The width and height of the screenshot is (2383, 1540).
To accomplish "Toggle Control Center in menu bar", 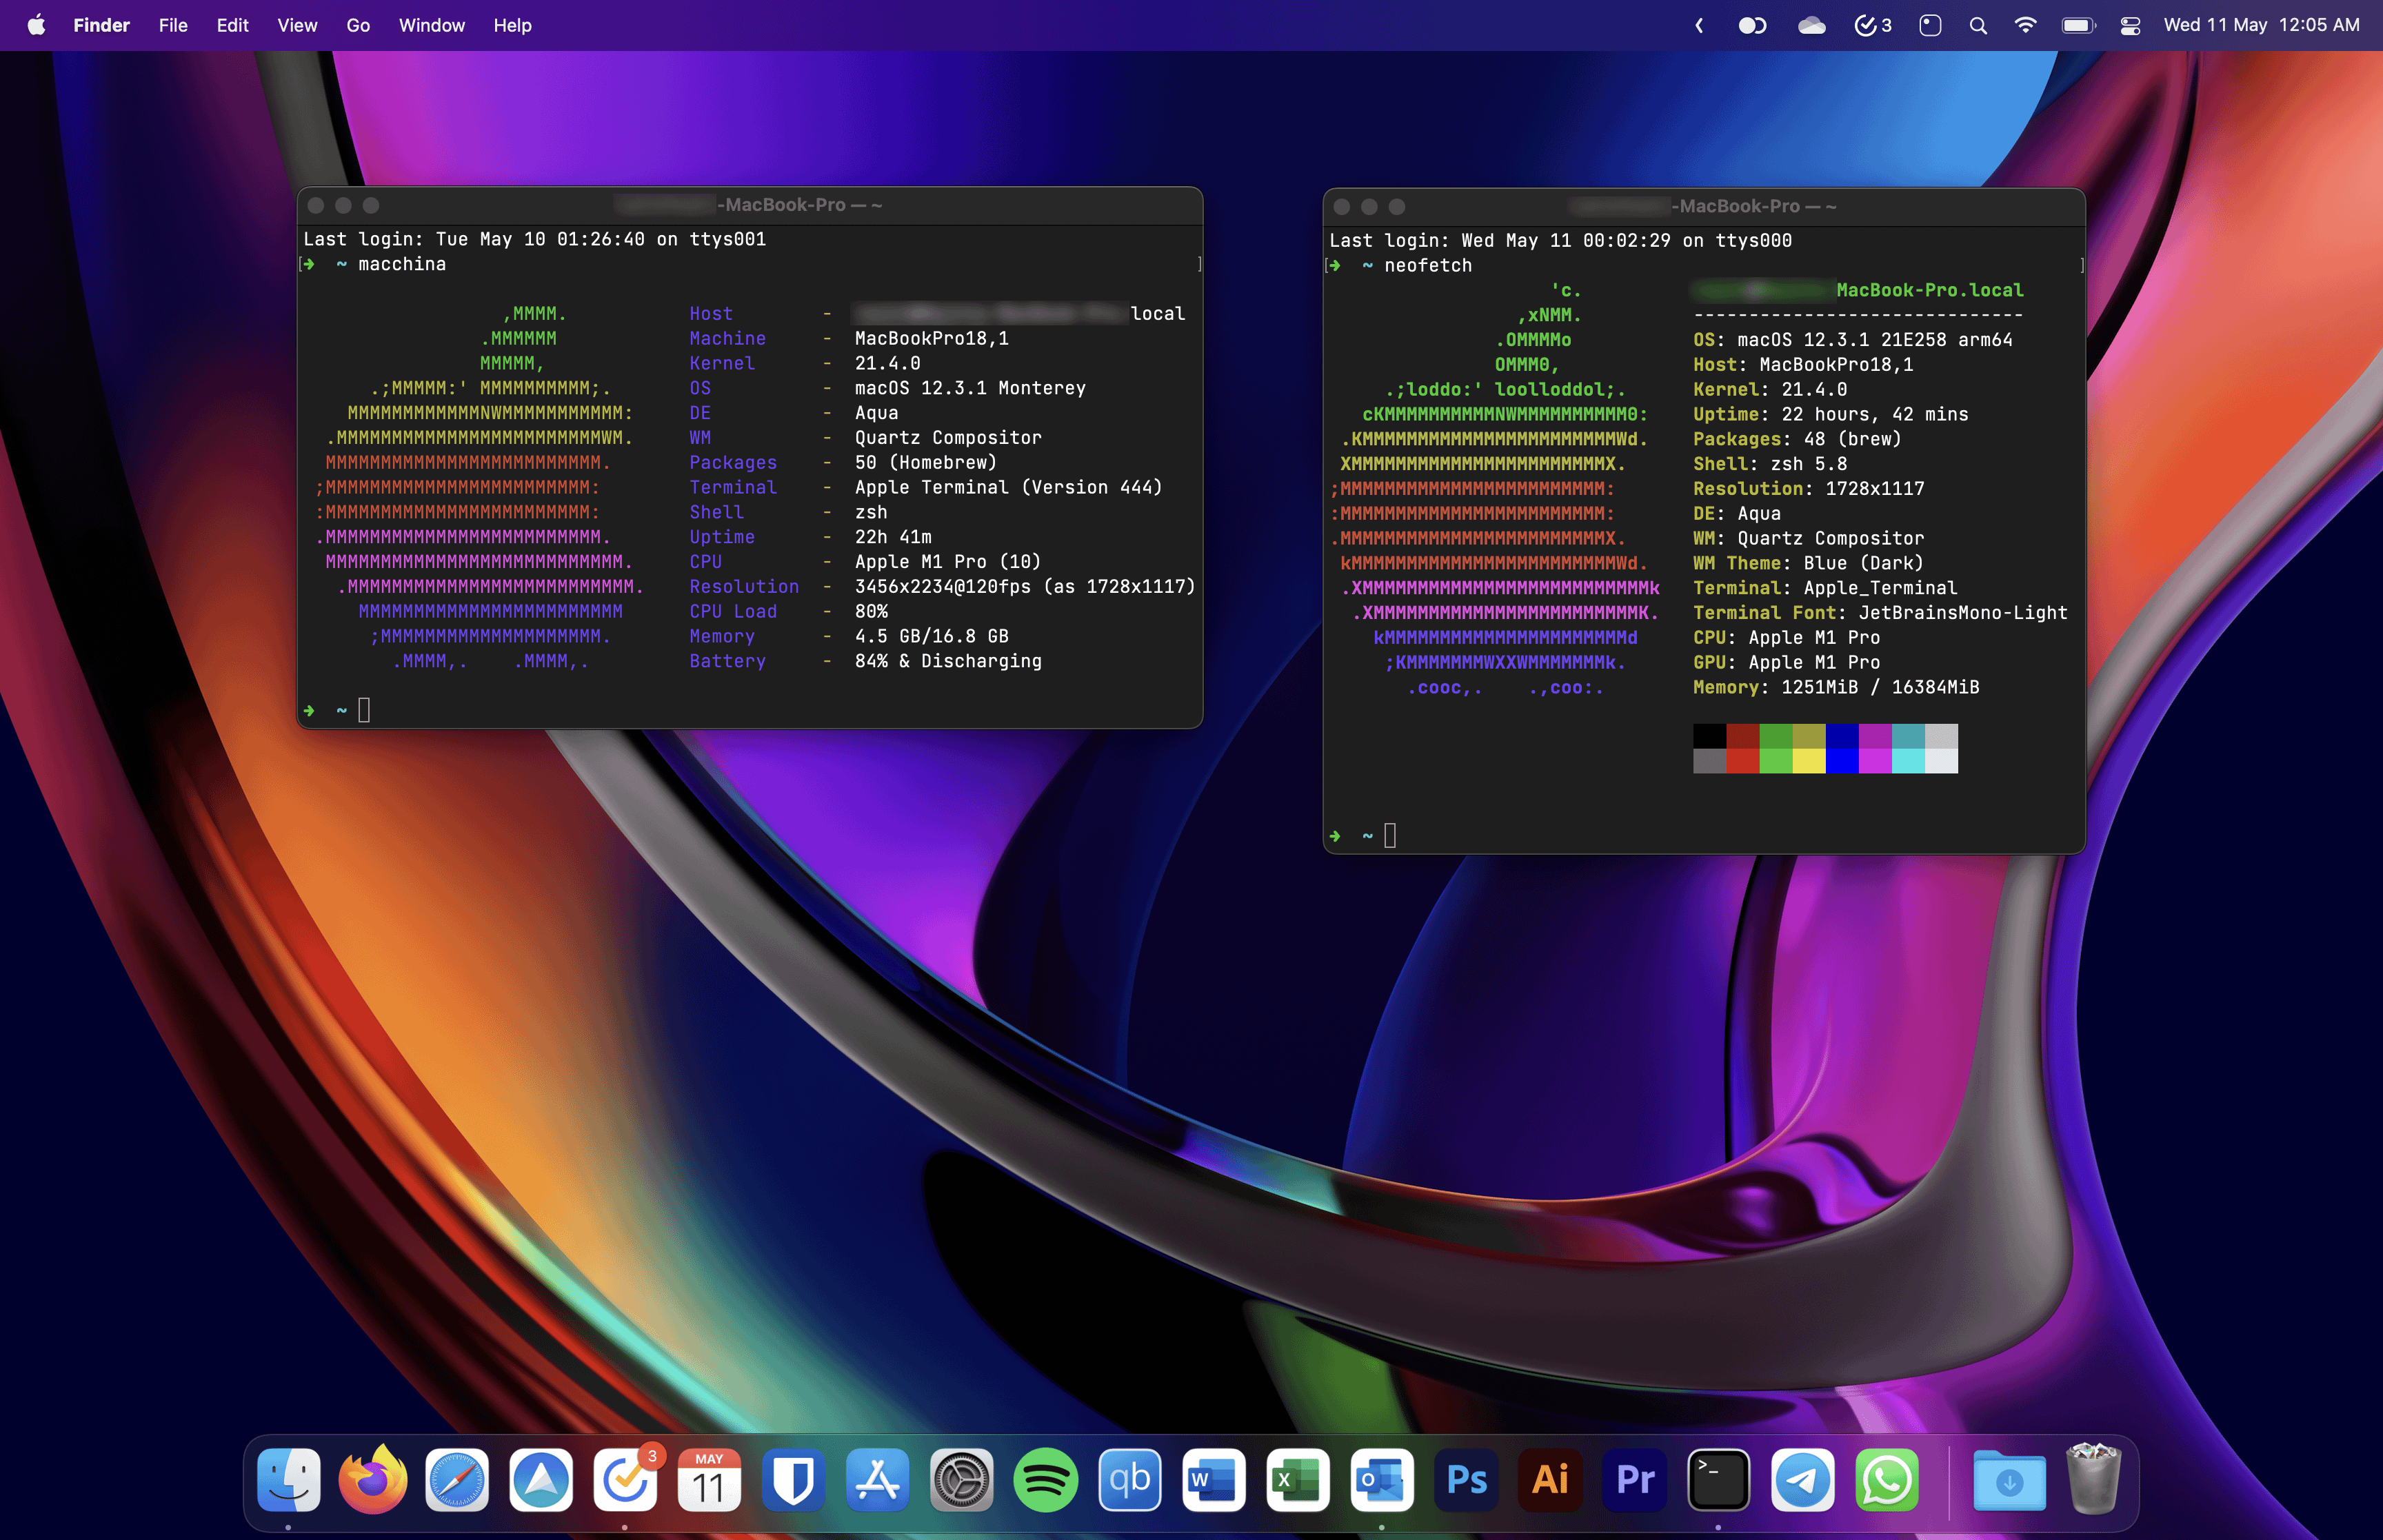I will coord(2130,26).
